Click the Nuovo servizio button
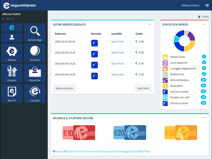 65,88
